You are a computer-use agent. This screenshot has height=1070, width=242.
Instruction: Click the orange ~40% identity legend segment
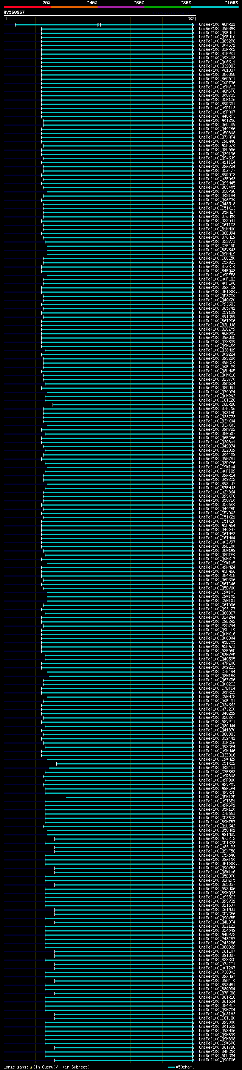coord(74,7)
